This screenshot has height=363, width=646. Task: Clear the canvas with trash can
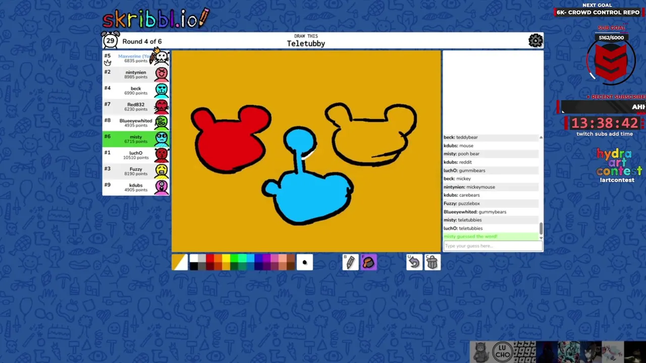click(432, 262)
